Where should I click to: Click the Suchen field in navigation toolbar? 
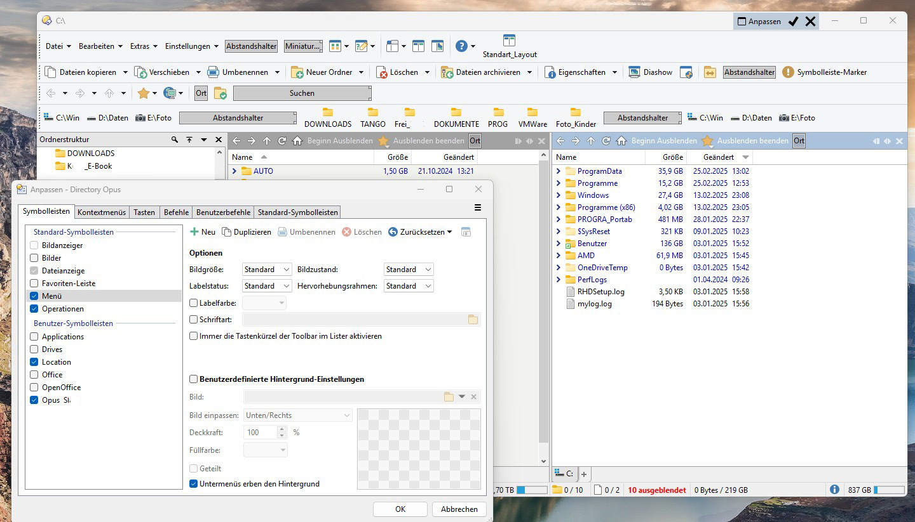302,93
